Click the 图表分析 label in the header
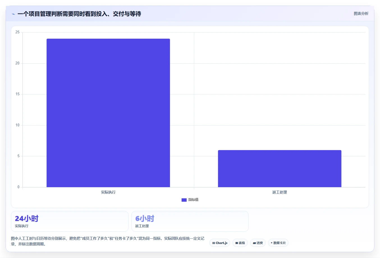Screen dimensions: 380x258 361,13
